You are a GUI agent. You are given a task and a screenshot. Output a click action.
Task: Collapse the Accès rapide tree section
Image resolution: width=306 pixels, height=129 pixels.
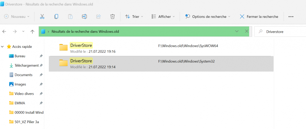coord(2,47)
